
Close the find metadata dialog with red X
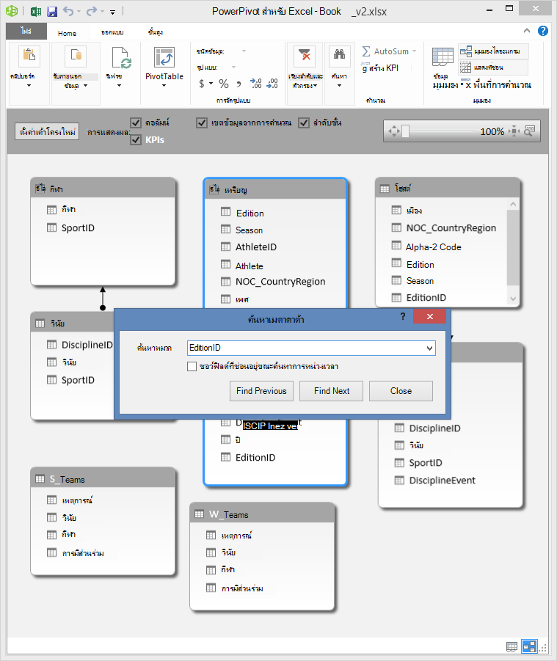(x=429, y=317)
